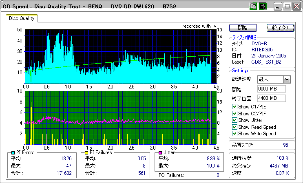
Task: Close the Disc Quality Test window
Action: (x=296, y=7)
